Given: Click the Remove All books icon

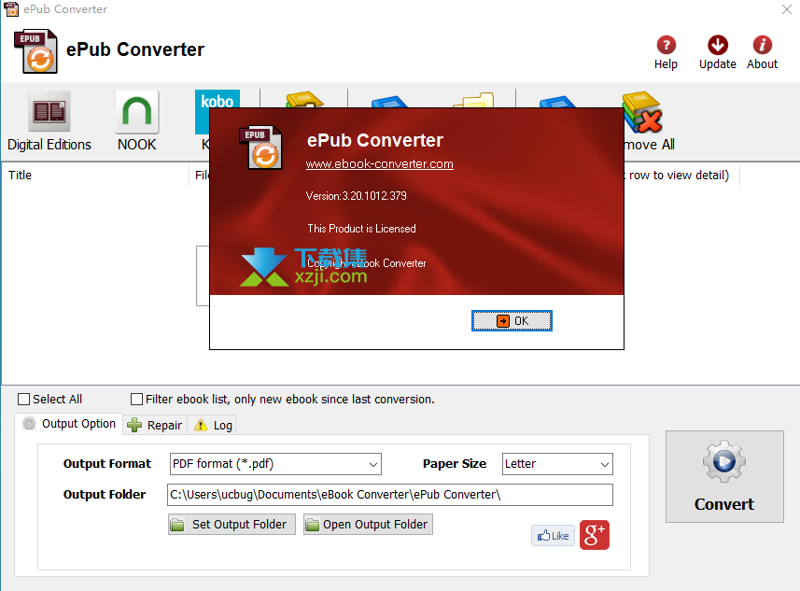Looking at the screenshot, I should pyautogui.click(x=643, y=111).
